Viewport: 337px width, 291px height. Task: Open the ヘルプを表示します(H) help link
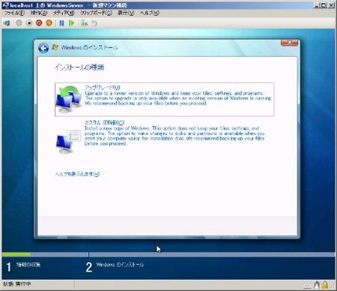pos(77,174)
